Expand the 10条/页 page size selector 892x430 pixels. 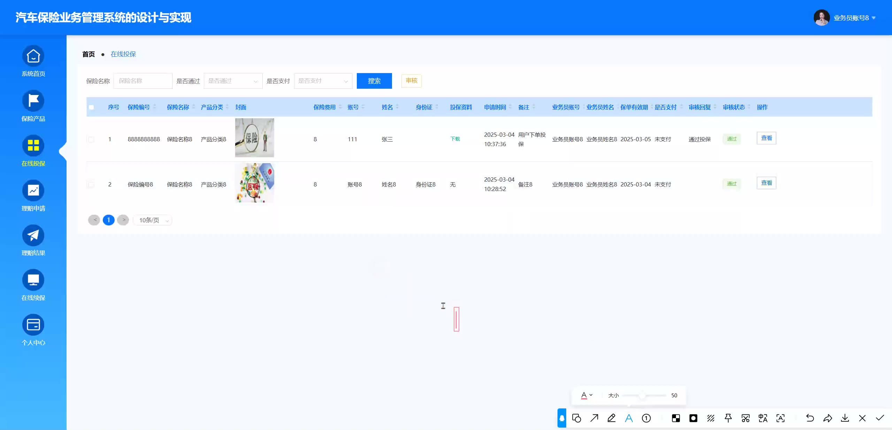pos(153,220)
